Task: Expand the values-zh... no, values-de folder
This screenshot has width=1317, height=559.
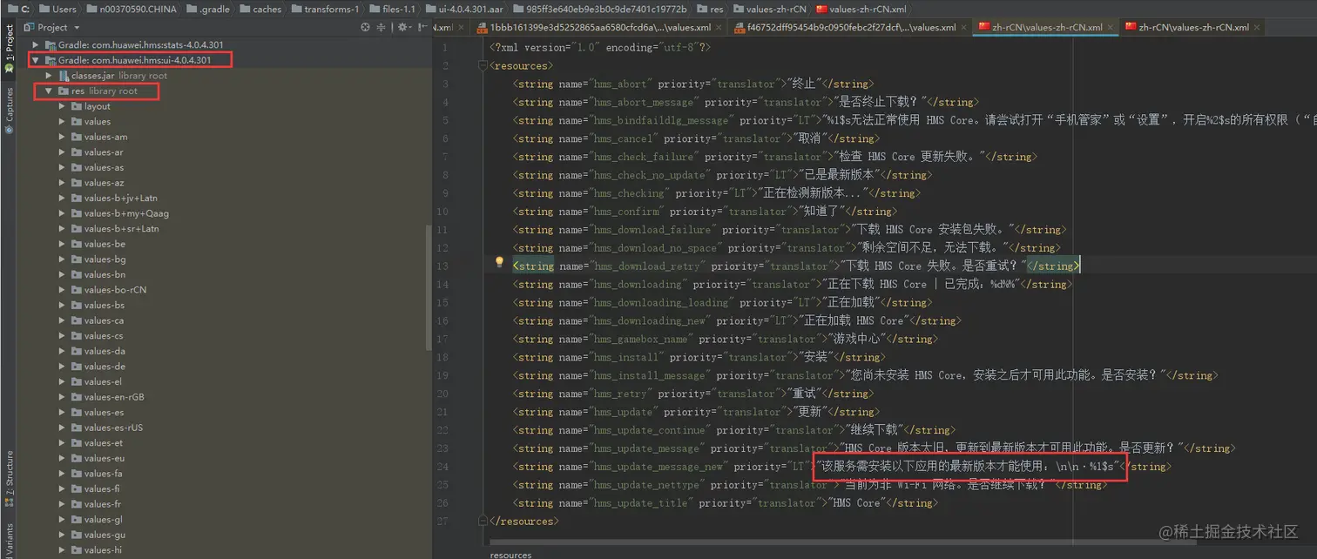Action: 62,367
